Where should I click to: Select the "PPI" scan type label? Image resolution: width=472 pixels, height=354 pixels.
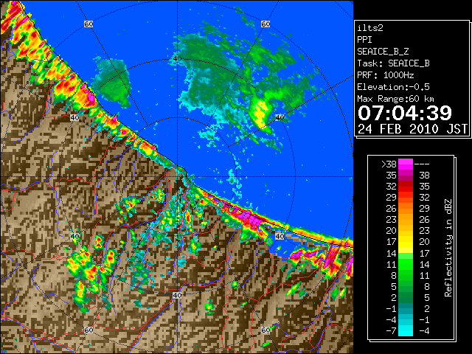[364, 40]
